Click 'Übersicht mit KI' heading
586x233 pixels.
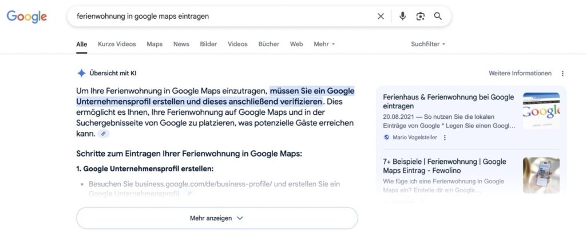113,74
